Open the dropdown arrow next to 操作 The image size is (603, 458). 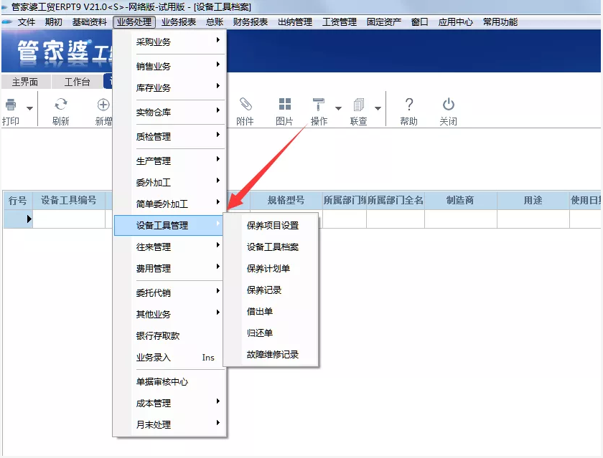[338, 108]
